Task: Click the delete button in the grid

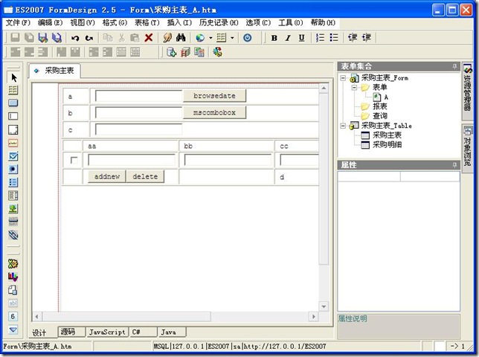Action: tap(145, 177)
